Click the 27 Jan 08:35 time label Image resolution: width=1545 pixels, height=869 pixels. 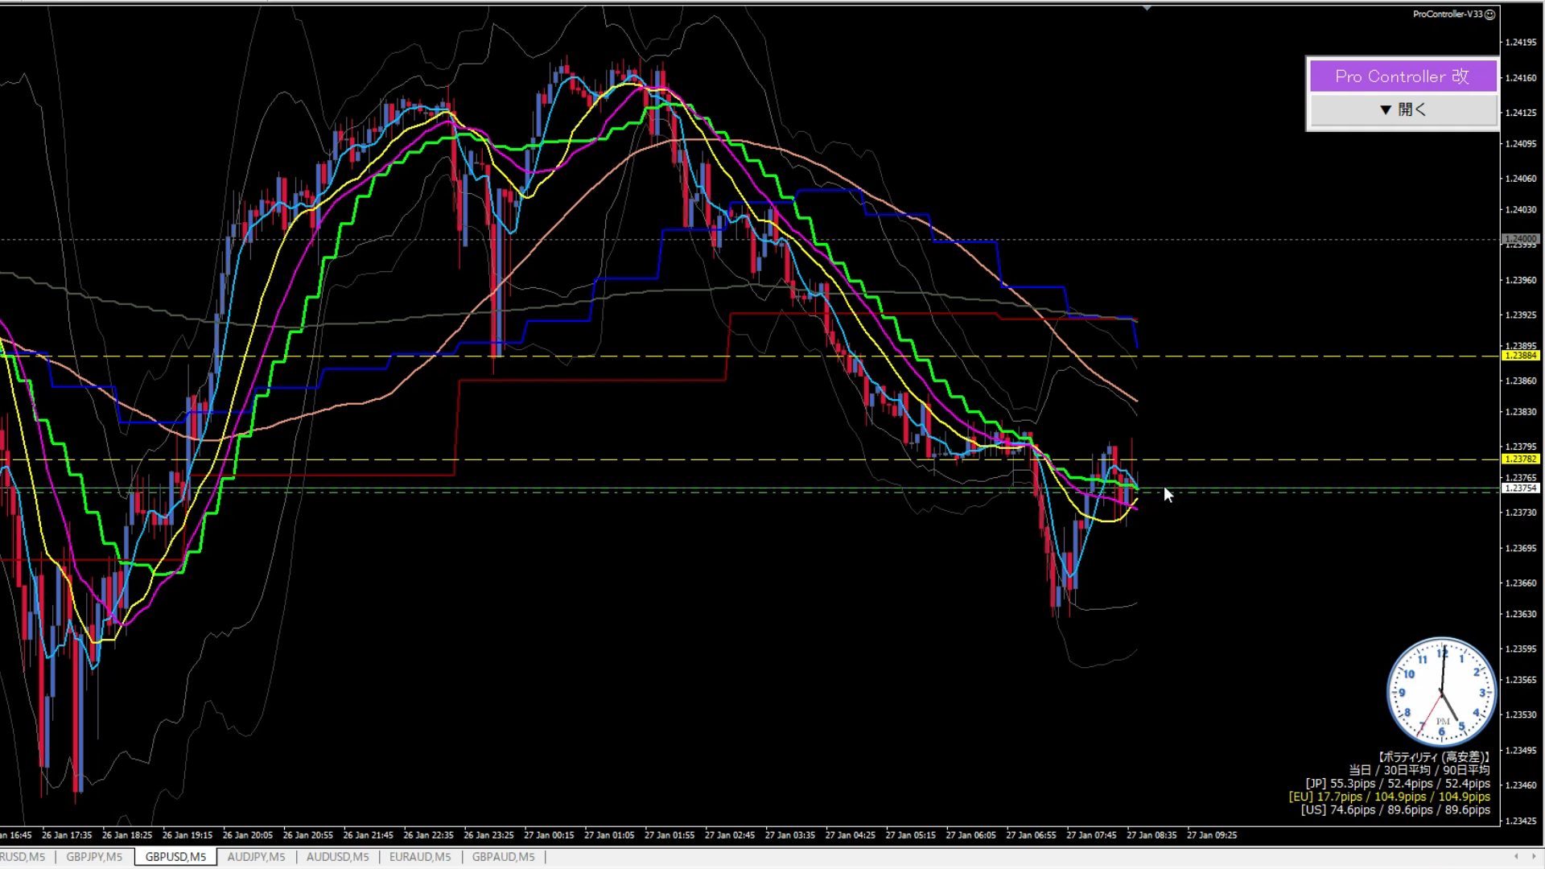[x=1152, y=835]
